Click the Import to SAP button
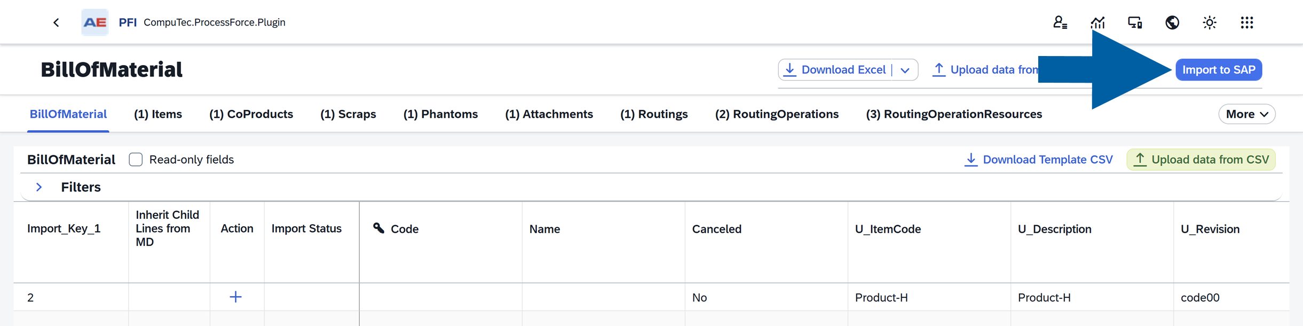1303x326 pixels. coord(1219,70)
